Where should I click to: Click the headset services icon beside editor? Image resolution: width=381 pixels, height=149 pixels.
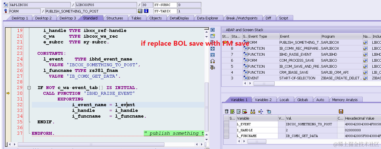pos(213,61)
